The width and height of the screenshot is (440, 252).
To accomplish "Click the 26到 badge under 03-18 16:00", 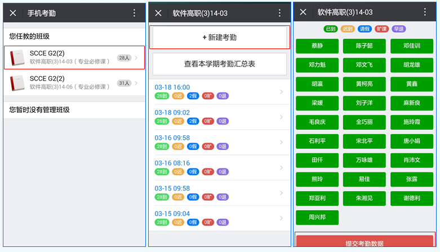I will (x=162, y=96).
